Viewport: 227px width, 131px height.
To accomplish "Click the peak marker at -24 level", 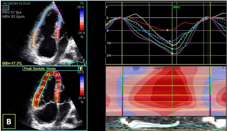I will click(x=172, y=54).
